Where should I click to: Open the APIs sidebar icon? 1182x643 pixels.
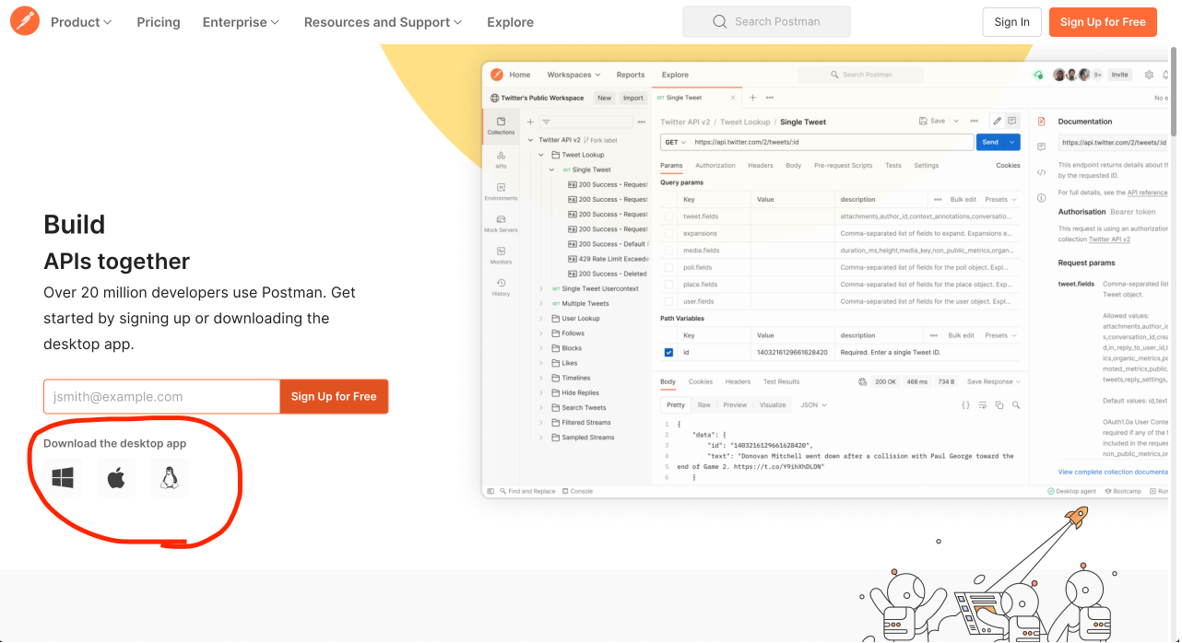[x=501, y=160]
